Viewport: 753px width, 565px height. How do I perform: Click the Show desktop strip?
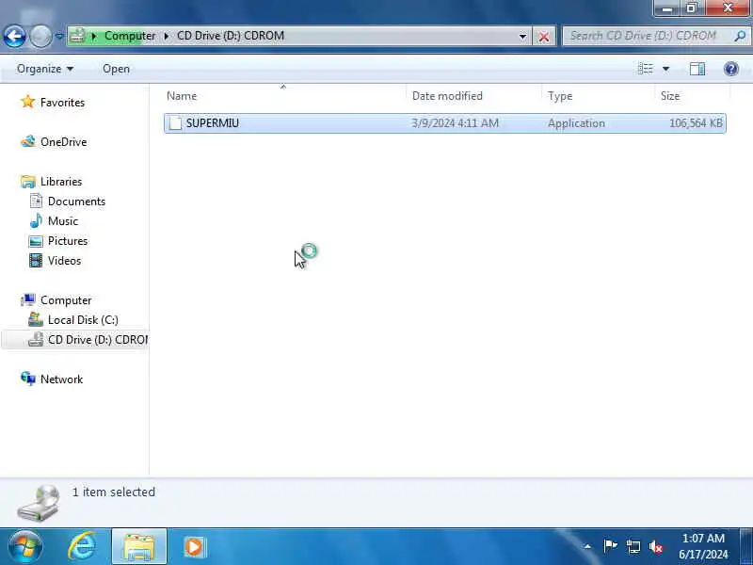coord(746,546)
